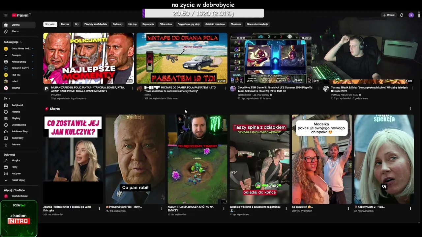422x237 pixels.
Task: Open the notifications bell
Action: pos(402,15)
